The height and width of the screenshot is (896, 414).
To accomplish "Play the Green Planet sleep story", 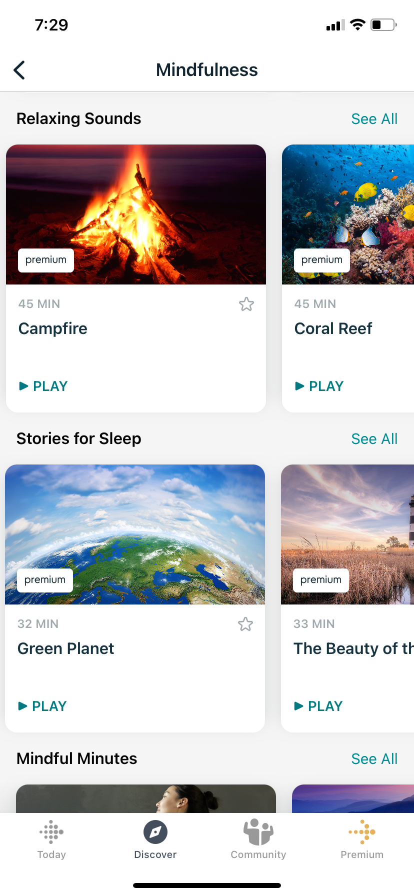I will point(42,705).
